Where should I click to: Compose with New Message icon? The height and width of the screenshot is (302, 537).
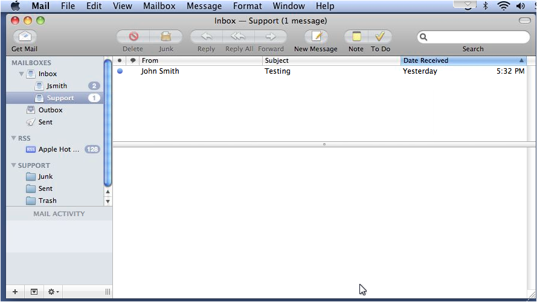[316, 36]
